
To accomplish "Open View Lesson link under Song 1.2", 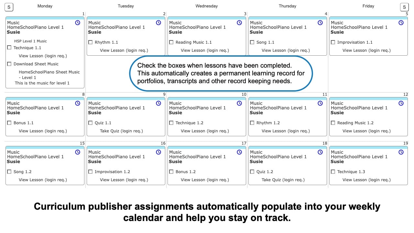I will pos(43,180).
